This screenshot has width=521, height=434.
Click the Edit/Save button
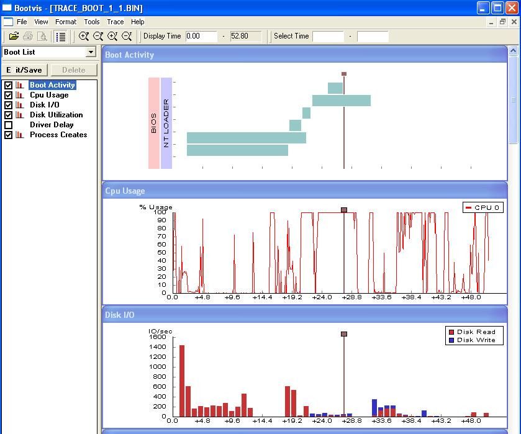pos(25,70)
